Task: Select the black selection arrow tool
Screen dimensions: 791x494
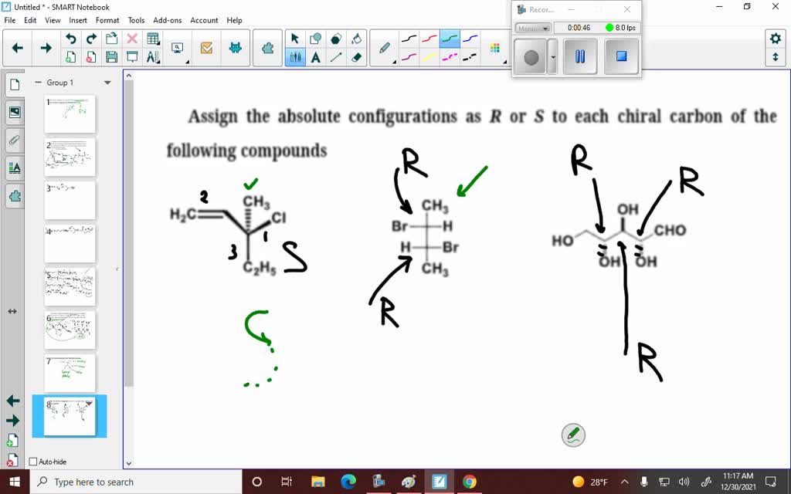Action: click(294, 37)
